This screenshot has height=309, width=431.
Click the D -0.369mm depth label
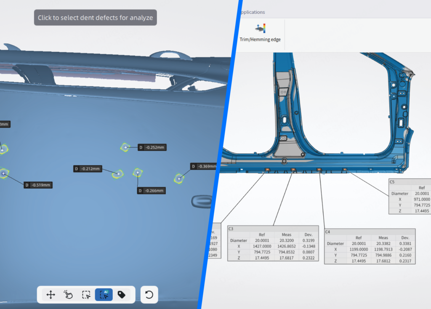204,166
